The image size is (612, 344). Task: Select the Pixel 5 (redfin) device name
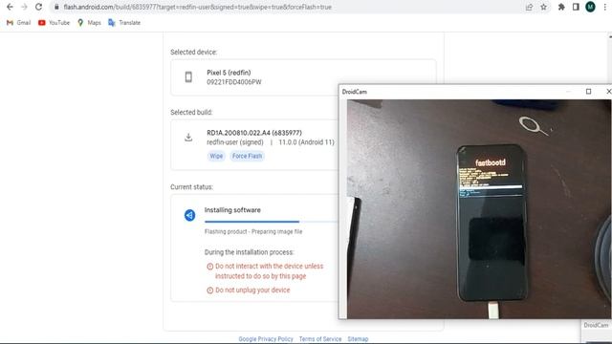(x=229, y=73)
